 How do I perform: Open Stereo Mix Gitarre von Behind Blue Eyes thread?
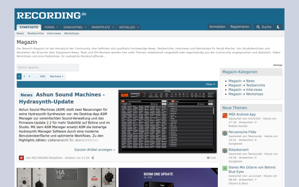252,170
